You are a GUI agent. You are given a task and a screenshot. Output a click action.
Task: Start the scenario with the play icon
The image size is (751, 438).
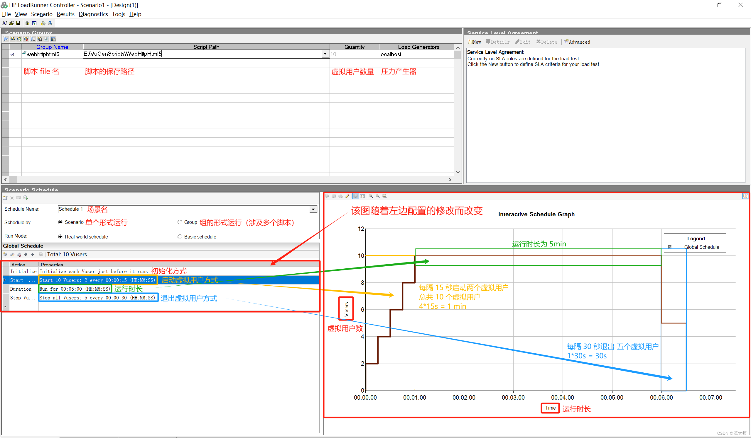(x=6, y=39)
